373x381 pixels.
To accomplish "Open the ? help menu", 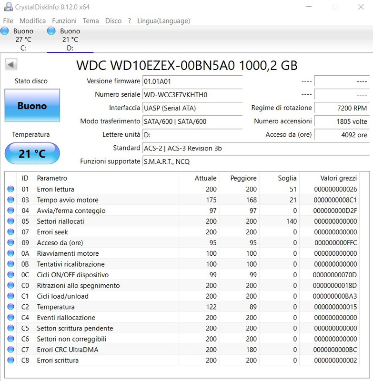I will (x=130, y=21).
